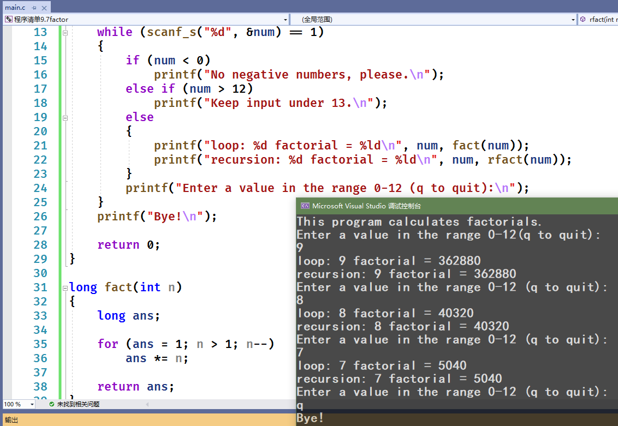Click the horizontal scrollbar left arrow
Viewport: 618px width, 426px height.
(147, 404)
